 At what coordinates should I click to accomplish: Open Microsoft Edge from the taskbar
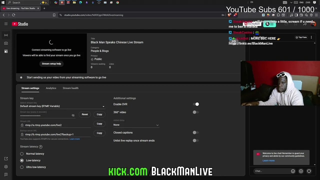pyautogui.click(x=80, y=2)
